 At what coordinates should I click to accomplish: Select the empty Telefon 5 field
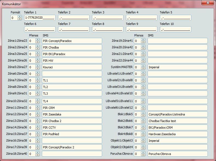tap(175, 18)
